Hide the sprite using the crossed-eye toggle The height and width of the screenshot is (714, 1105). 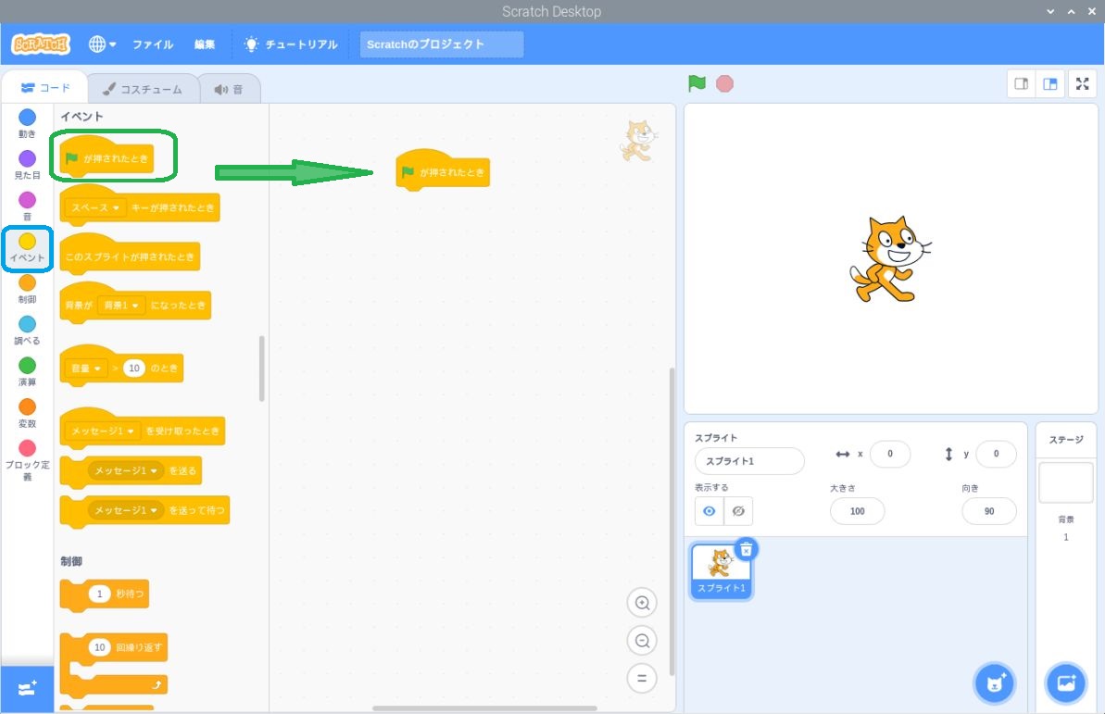[738, 510]
